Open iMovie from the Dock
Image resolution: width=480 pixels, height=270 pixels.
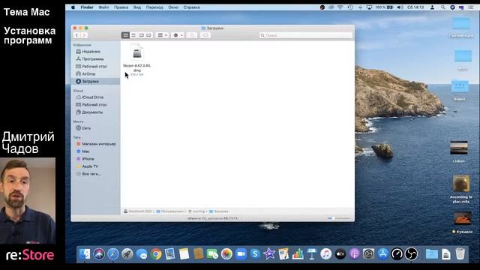click(x=269, y=254)
